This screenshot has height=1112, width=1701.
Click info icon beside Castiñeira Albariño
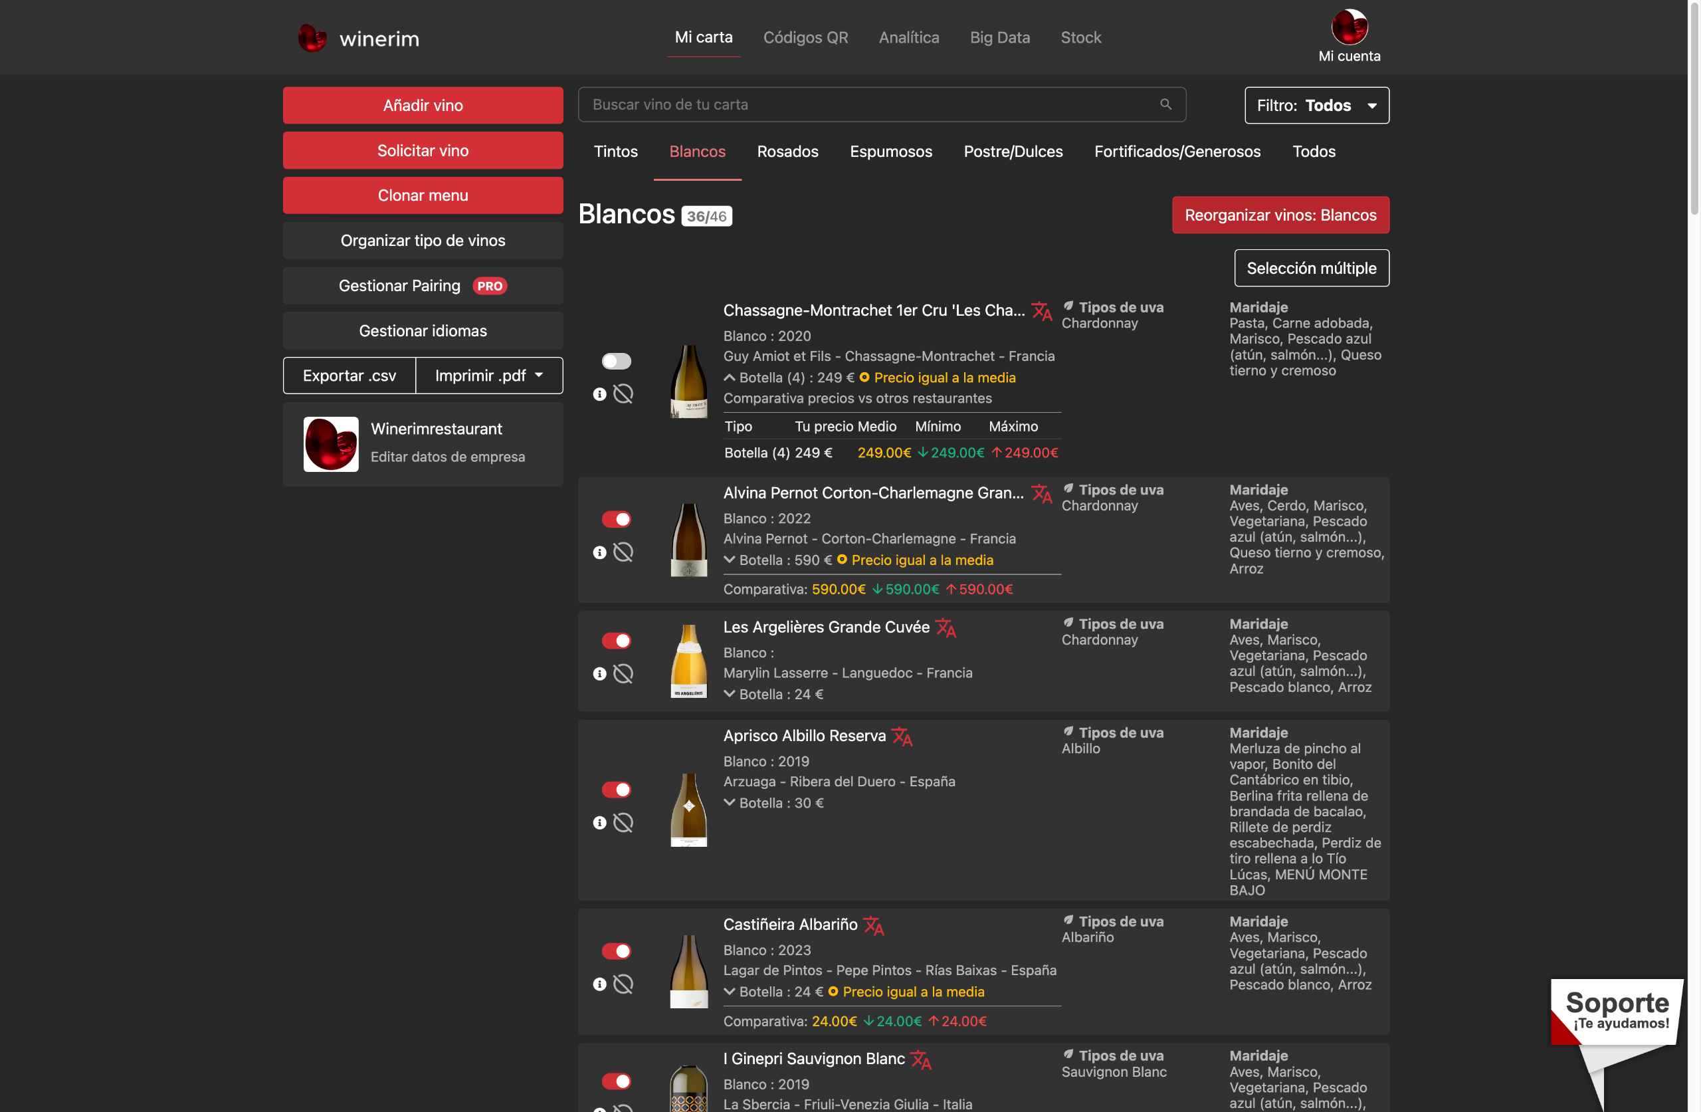pyautogui.click(x=599, y=984)
